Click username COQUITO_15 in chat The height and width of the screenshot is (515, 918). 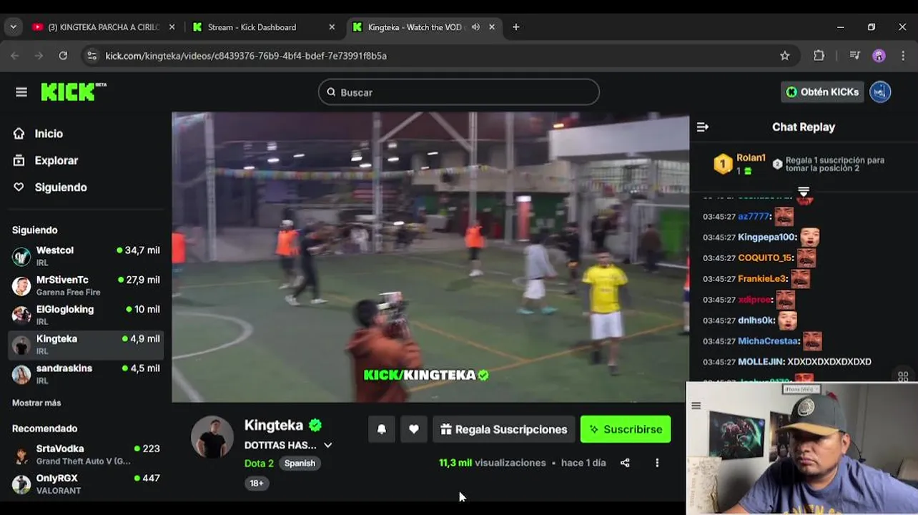click(764, 258)
